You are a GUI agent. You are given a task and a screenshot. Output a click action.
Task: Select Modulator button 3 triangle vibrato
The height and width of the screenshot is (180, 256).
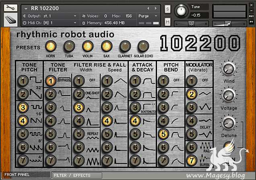coord(192,108)
